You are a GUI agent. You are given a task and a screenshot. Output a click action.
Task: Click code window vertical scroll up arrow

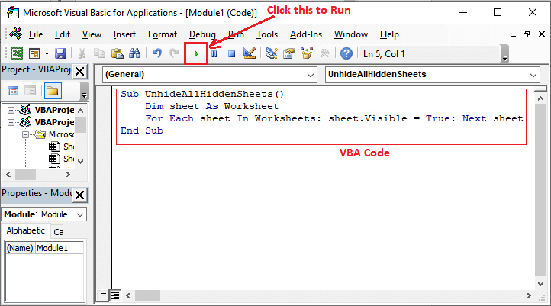tap(540, 98)
